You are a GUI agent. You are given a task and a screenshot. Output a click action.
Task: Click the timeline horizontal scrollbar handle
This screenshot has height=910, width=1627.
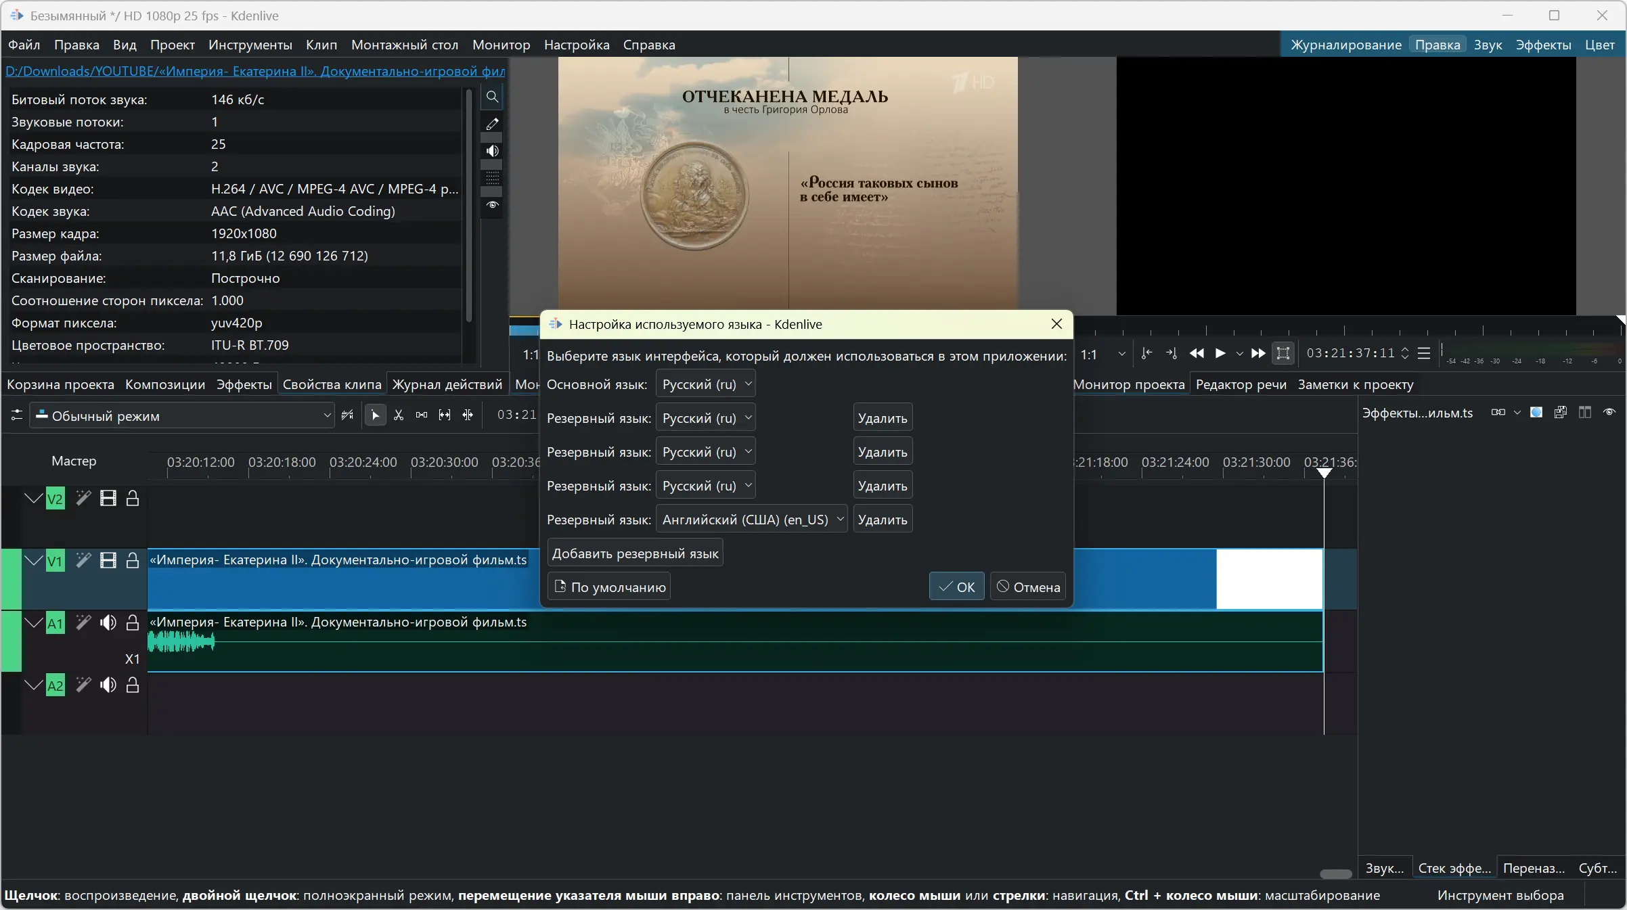coord(1335,873)
